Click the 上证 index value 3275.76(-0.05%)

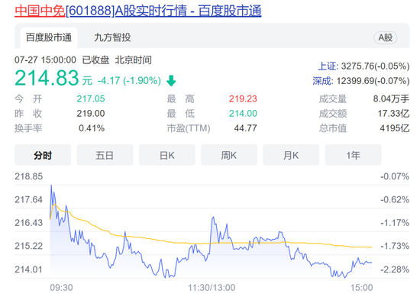pos(375,66)
